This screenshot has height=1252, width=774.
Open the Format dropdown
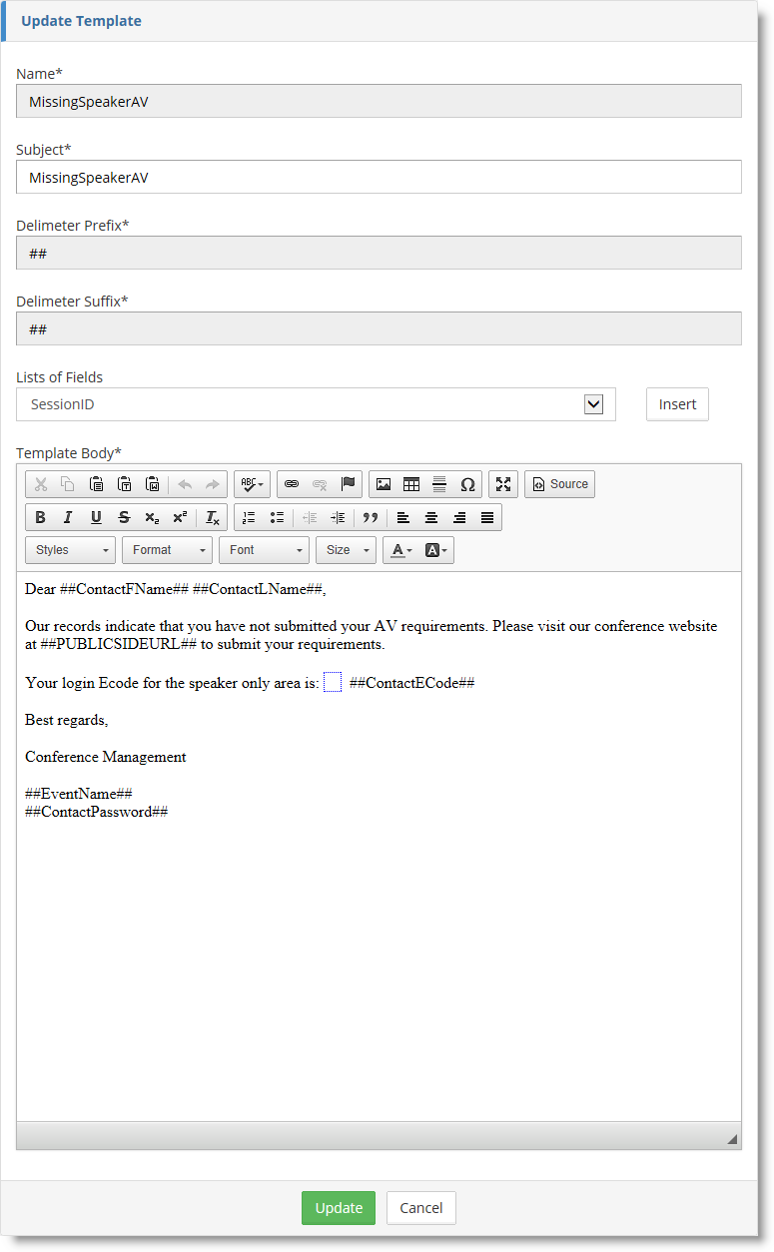coord(167,550)
